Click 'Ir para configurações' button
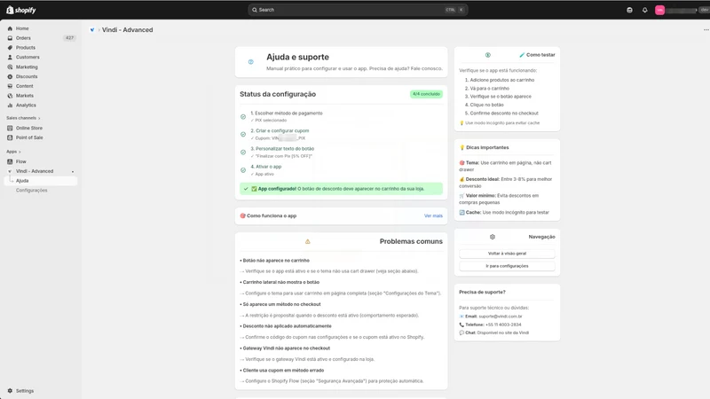 coord(507,266)
